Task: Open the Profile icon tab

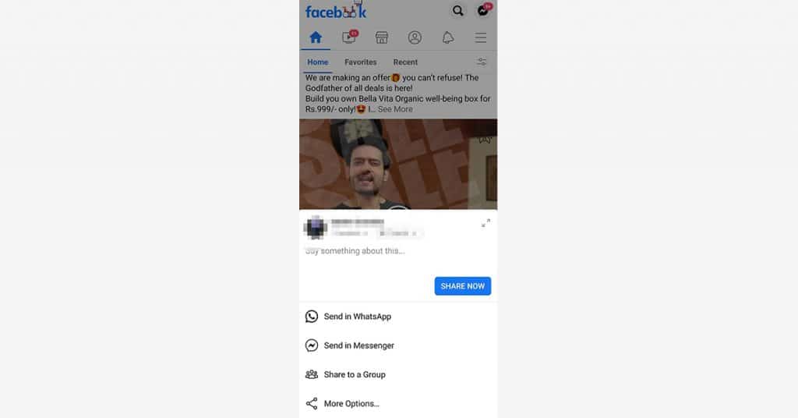Action: click(415, 37)
